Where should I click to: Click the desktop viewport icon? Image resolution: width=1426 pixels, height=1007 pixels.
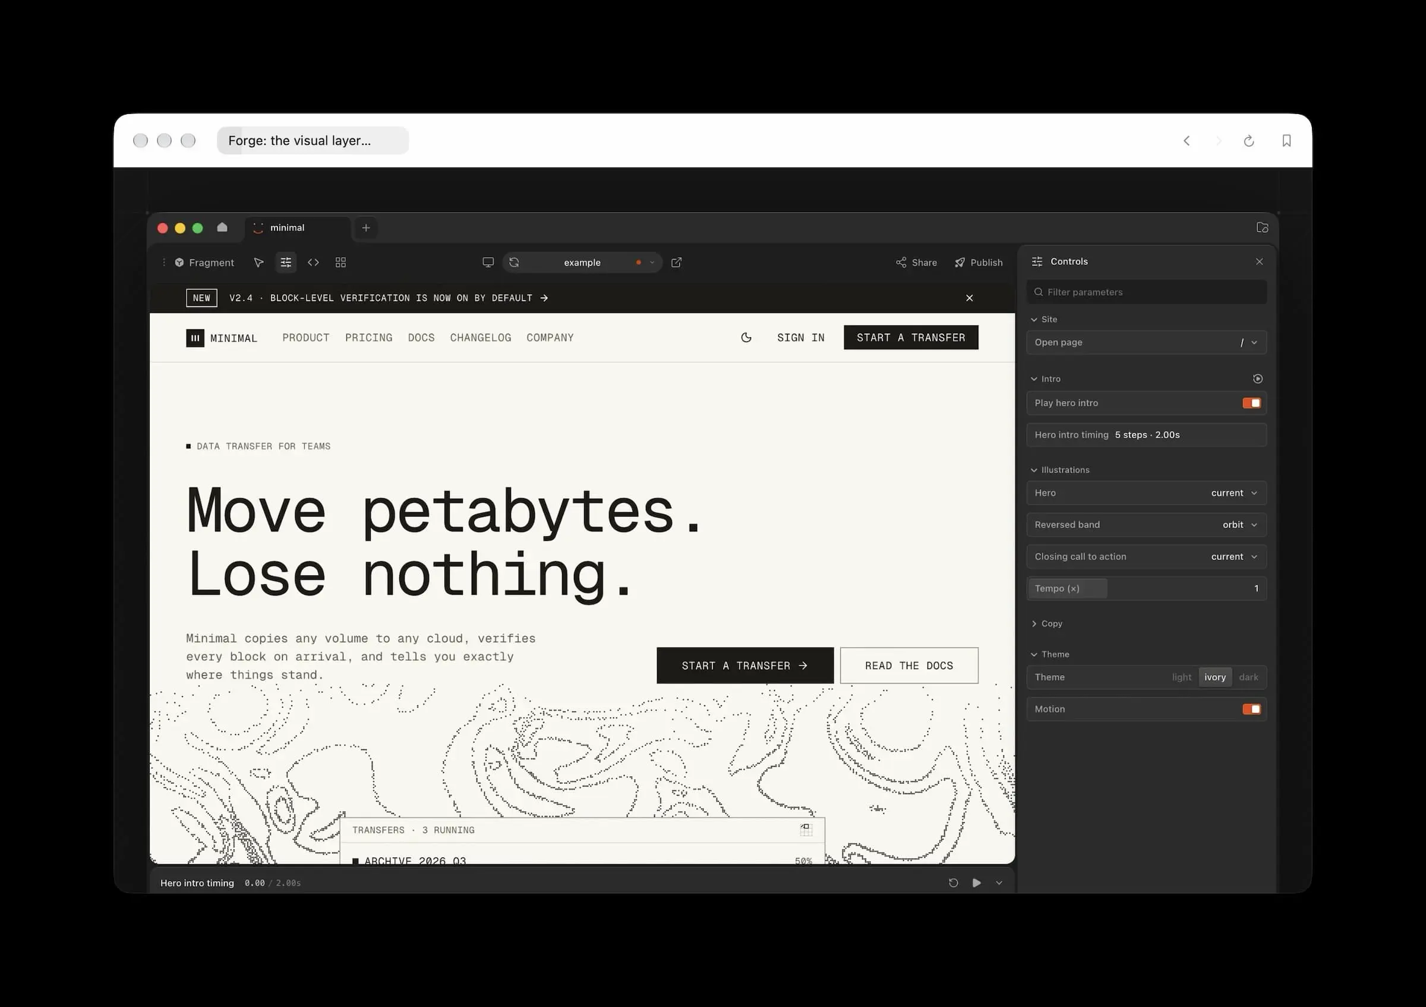coord(488,262)
